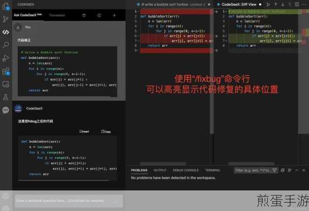Image resolution: width=309 pixels, height=211 pixels.
Task: Click the You user avatar
Action: coord(18,28)
